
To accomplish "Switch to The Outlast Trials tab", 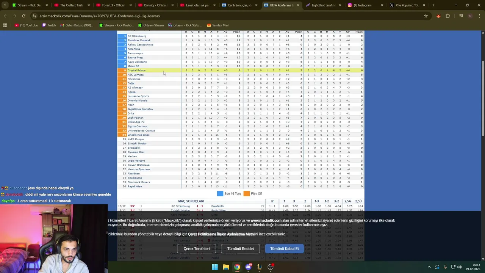I will pos(72,5).
